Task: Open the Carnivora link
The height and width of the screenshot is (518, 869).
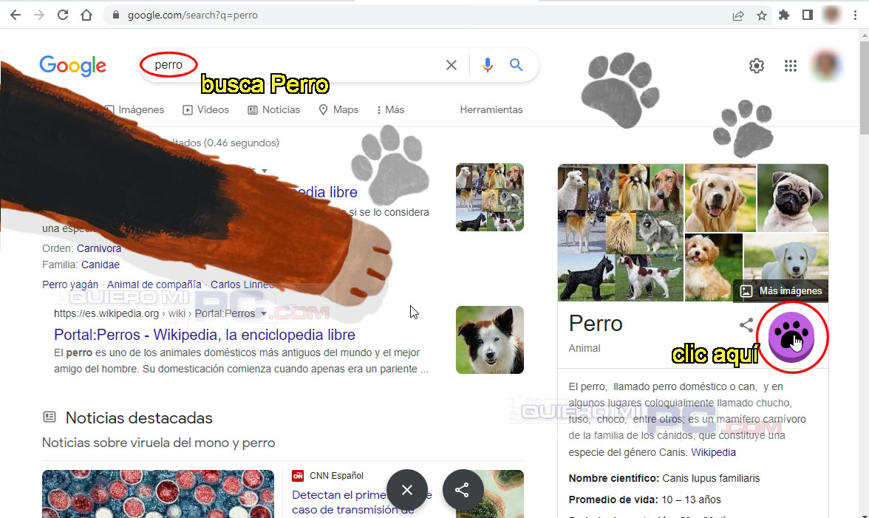Action: 99,248
